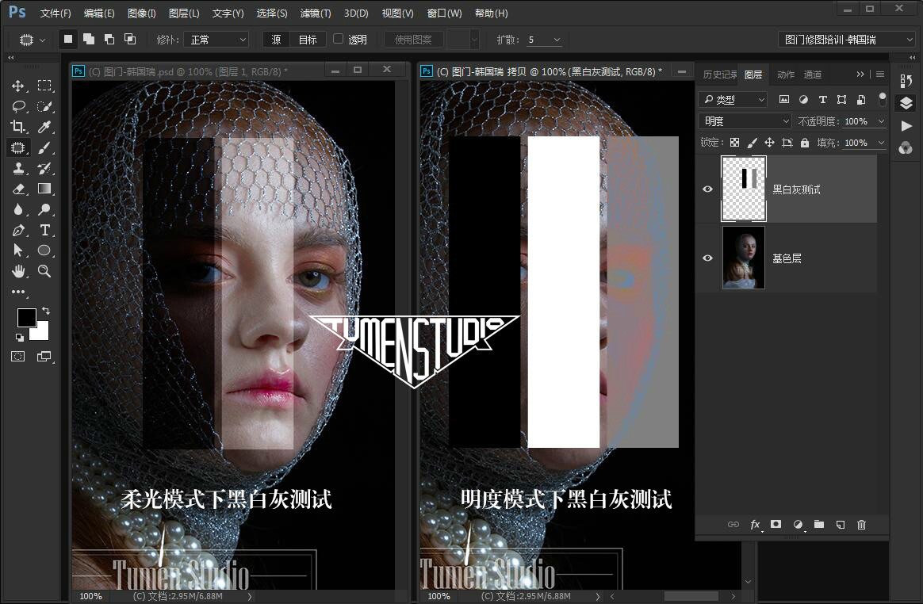Image resolution: width=923 pixels, height=604 pixels.
Task: Change the screen mode
Action: 44,357
